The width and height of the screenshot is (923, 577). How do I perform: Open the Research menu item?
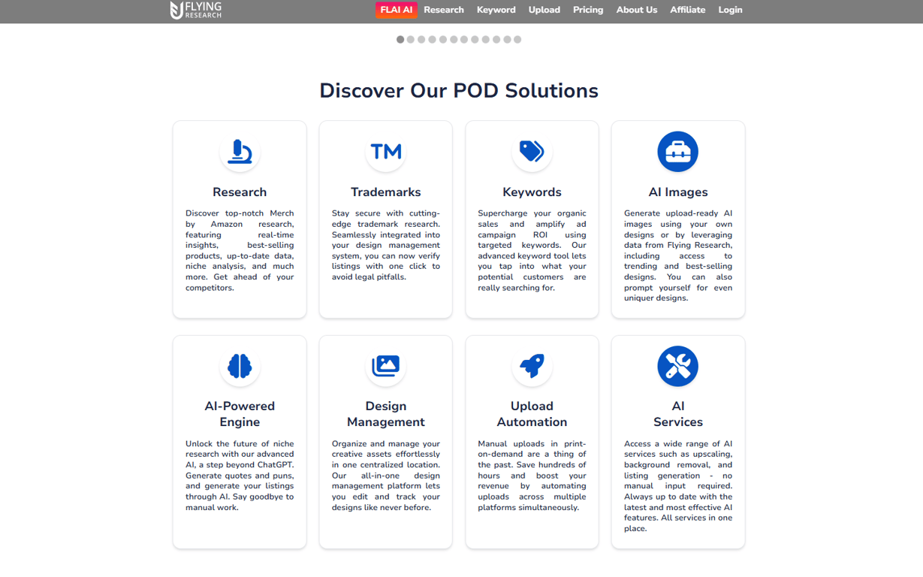pos(444,10)
